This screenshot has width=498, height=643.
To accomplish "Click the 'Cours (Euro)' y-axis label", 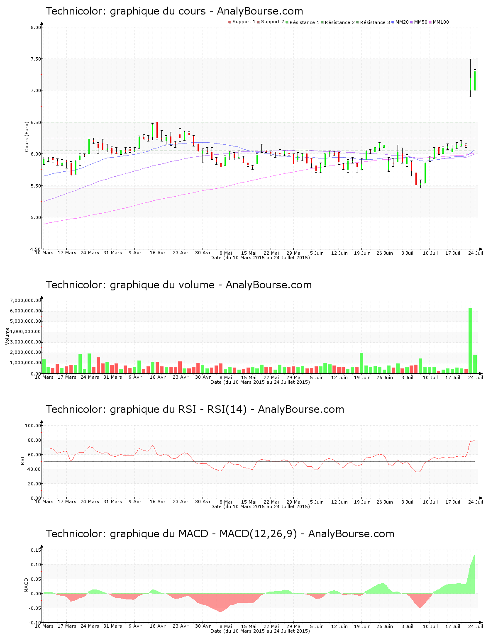I will pyautogui.click(x=27, y=136).
